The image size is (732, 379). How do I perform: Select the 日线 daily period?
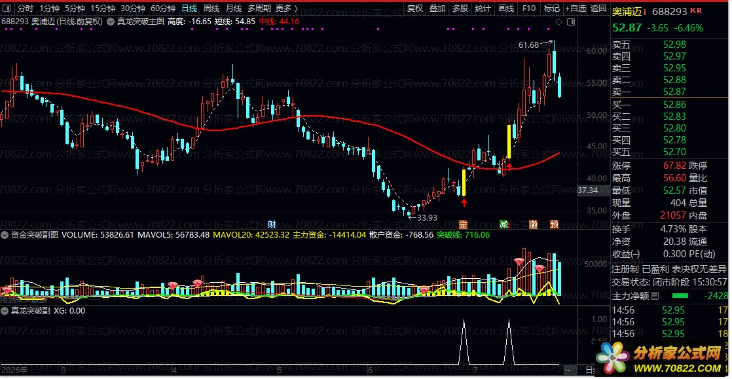tap(189, 9)
